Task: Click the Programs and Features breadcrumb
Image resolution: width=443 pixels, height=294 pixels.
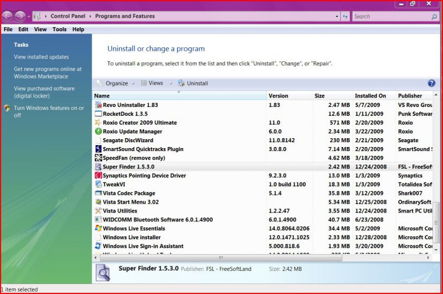Action: pos(125,16)
